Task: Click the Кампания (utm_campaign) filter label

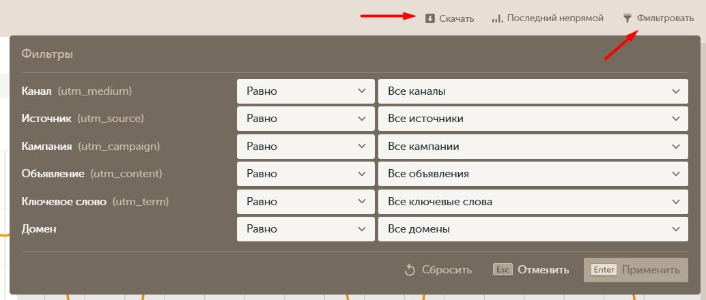Action: 91,147
